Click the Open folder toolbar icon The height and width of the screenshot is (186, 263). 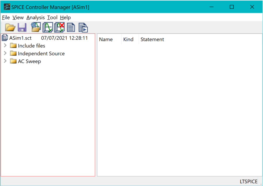pos(10,27)
